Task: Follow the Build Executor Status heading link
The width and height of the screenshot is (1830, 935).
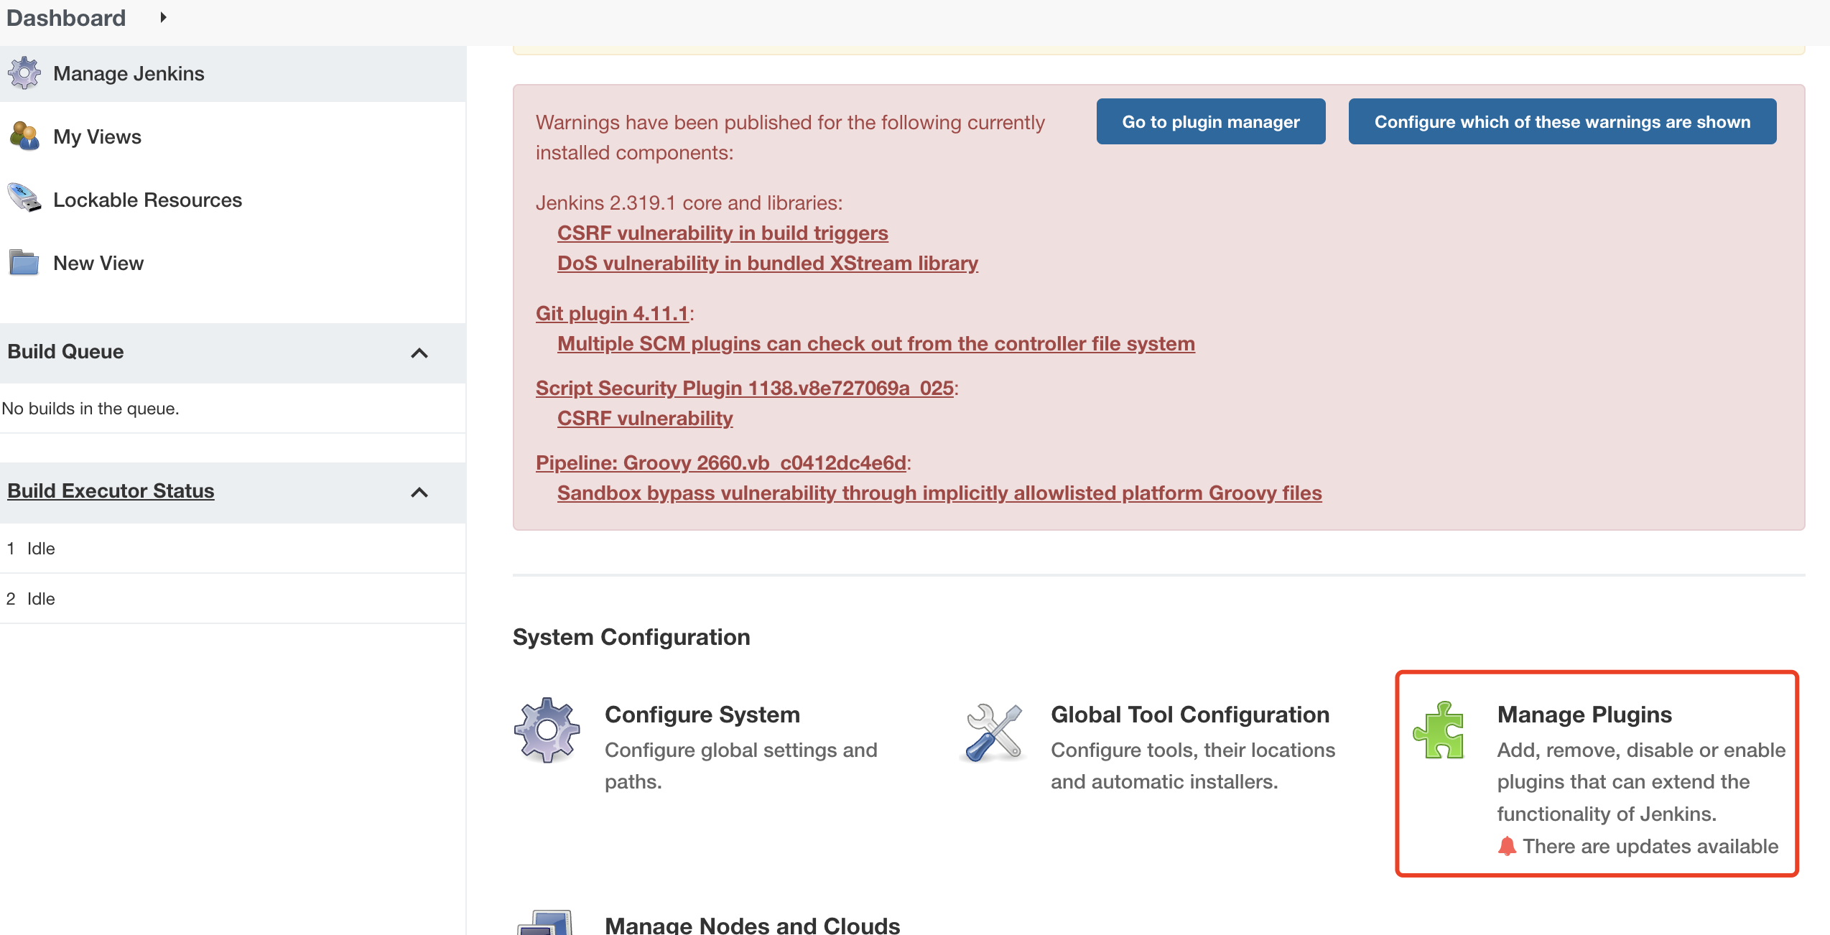Action: point(111,490)
